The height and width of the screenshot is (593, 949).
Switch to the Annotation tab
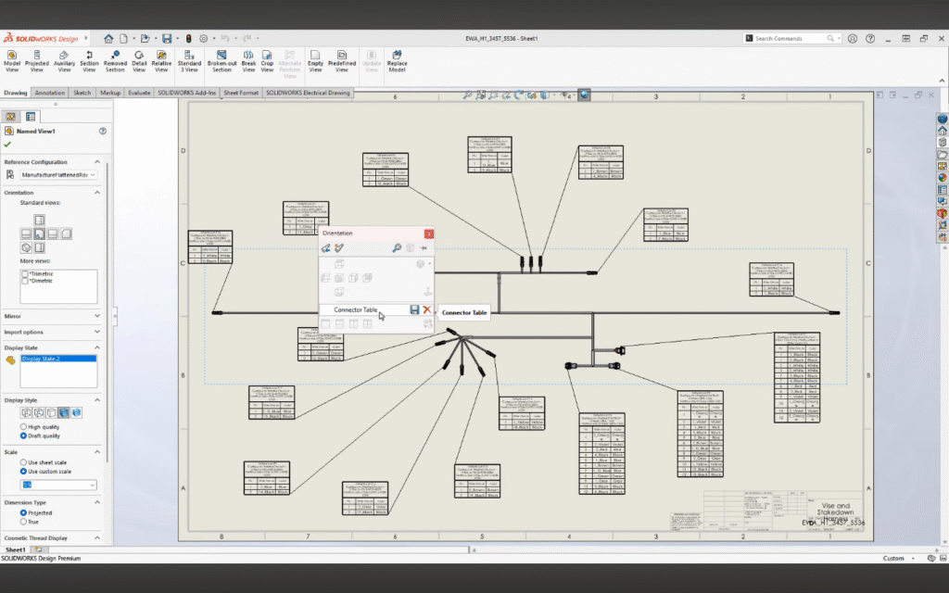click(50, 93)
